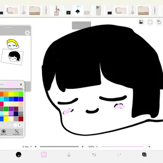Pick the lavender palette swatch
Image resolution: width=163 pixels, height=163 pixels.
[11, 114]
